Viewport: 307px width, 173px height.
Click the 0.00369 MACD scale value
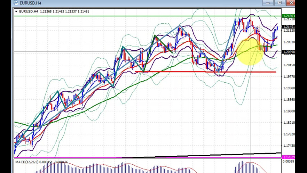click(x=288, y=161)
